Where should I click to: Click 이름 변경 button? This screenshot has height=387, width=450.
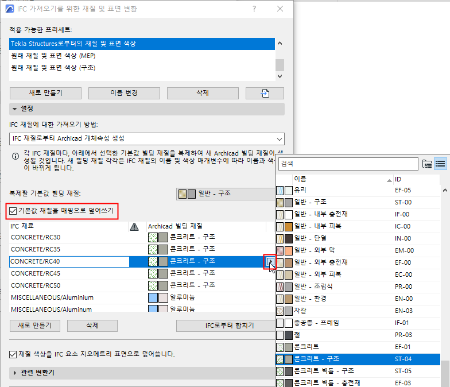coord(124,93)
